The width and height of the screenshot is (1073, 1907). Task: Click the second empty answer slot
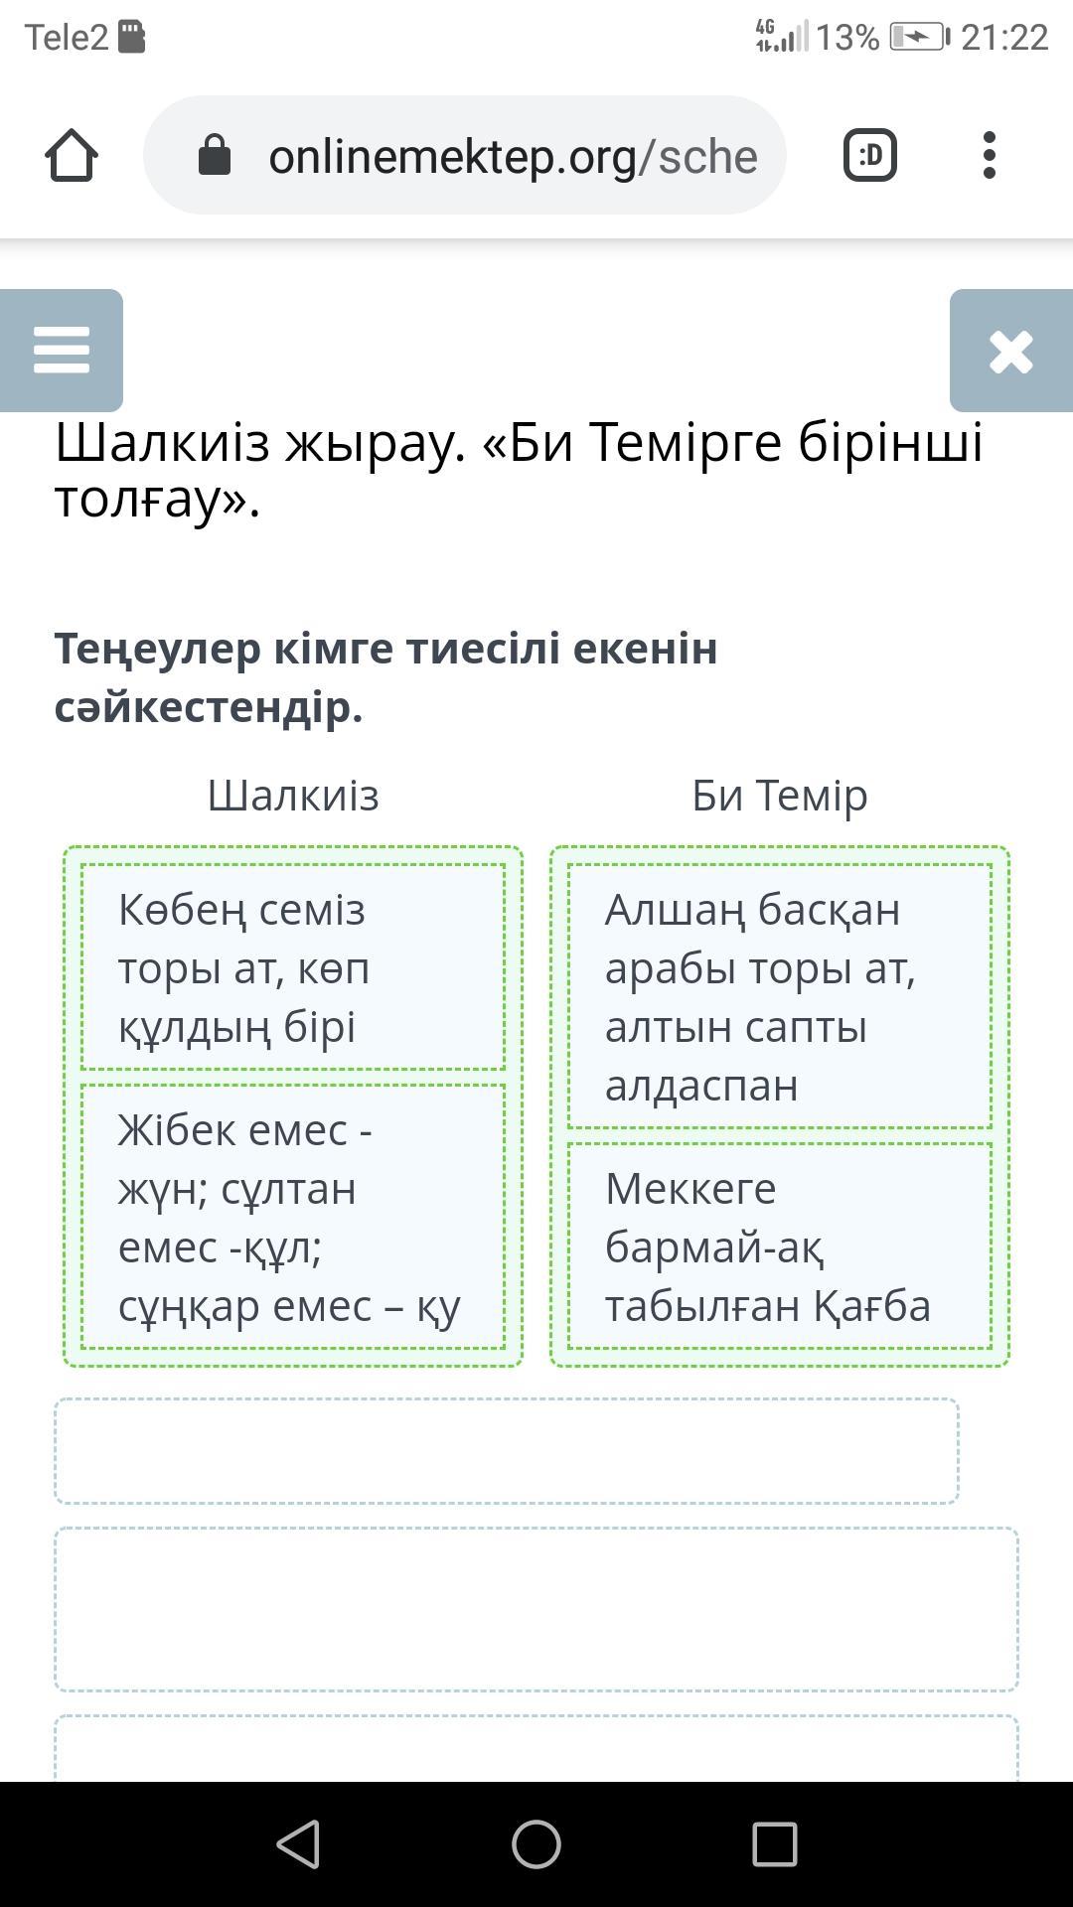(536, 1609)
